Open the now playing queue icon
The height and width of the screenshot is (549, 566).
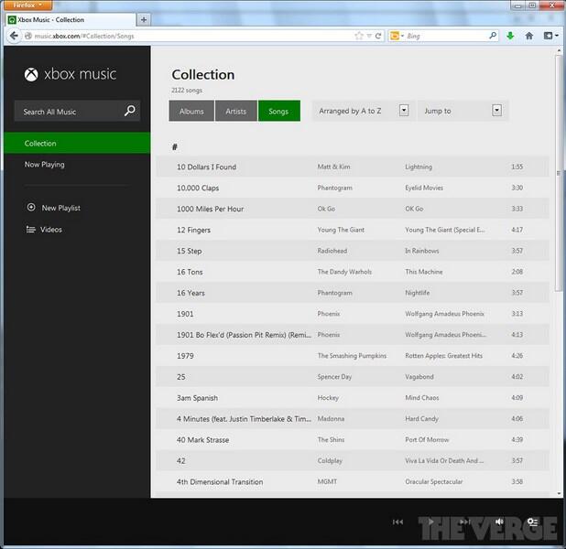click(x=533, y=522)
